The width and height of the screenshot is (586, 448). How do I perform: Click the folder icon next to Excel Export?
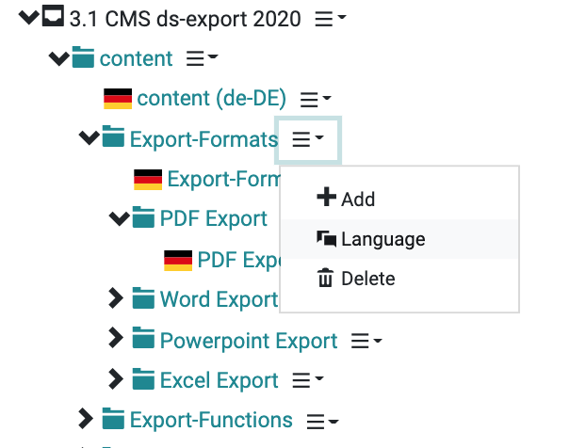143,379
